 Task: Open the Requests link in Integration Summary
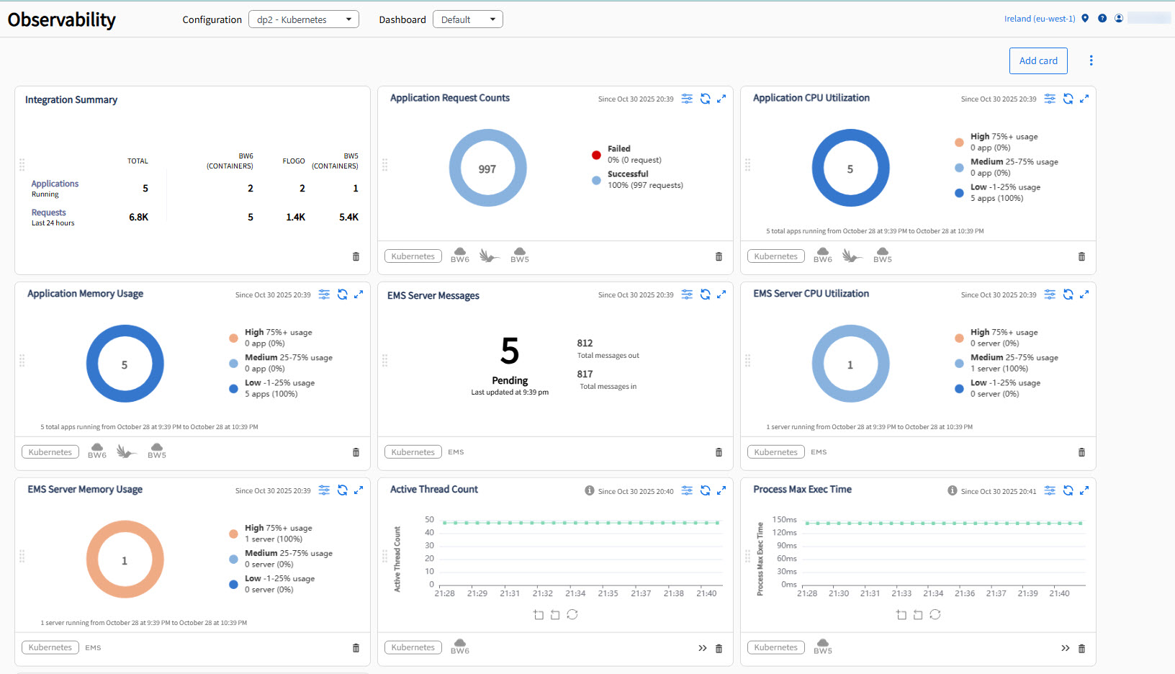pyautogui.click(x=48, y=212)
